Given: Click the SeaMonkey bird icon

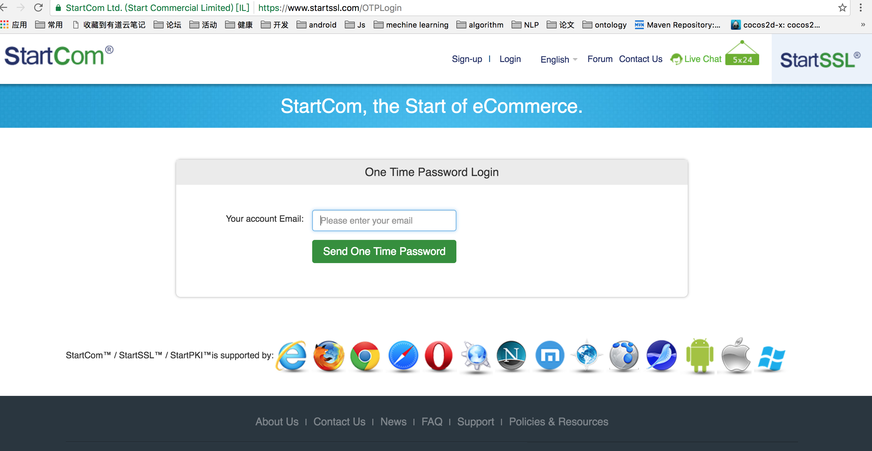Looking at the screenshot, I should tap(661, 356).
